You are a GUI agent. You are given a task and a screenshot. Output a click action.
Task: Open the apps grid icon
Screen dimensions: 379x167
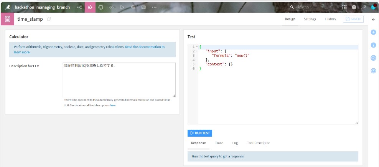click(344, 7)
